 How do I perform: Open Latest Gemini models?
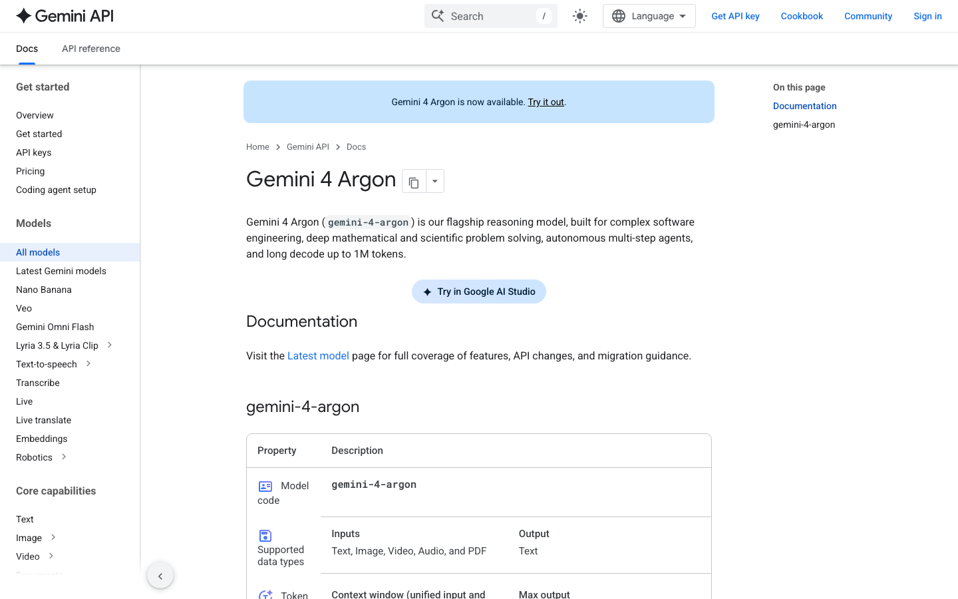click(x=61, y=271)
